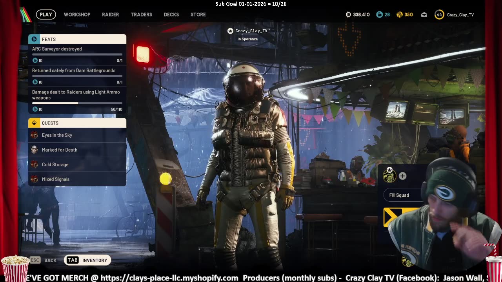Viewport: 502px width, 282px height.
Task: Open the mail inbox envelope icon
Action: (x=424, y=15)
